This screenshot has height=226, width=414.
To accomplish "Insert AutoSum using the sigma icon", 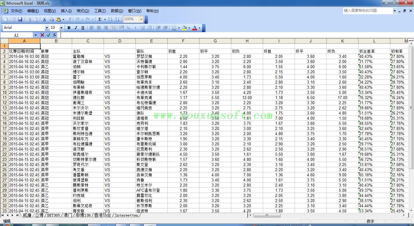I will pyautogui.click(x=100, y=19).
